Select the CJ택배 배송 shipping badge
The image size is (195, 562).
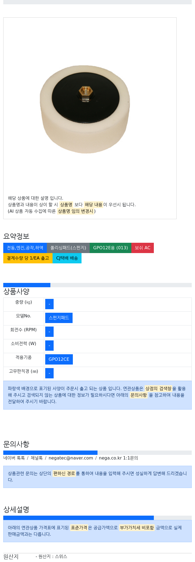tap(67, 258)
